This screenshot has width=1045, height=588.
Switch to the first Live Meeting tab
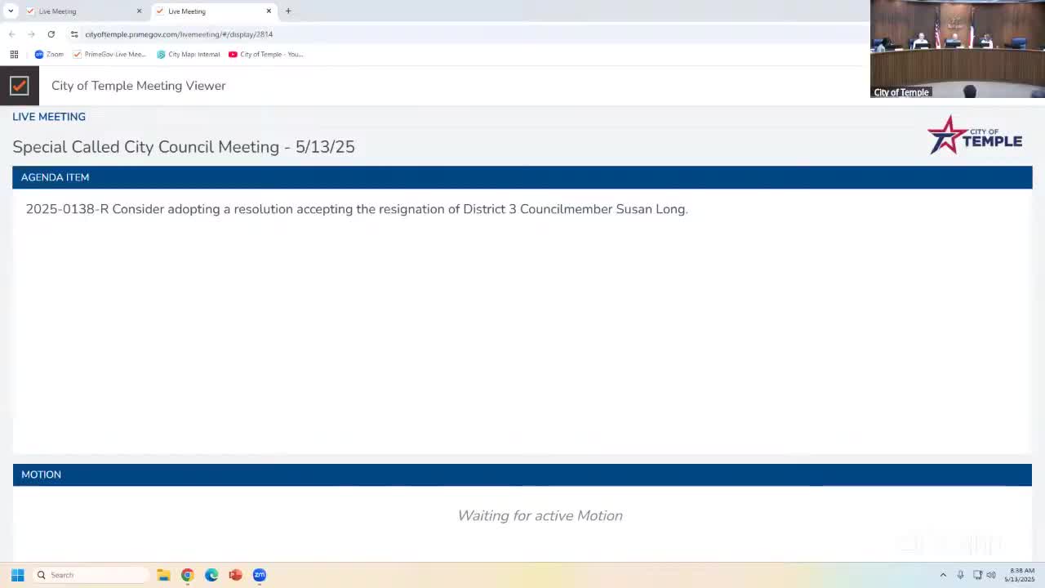click(x=80, y=11)
